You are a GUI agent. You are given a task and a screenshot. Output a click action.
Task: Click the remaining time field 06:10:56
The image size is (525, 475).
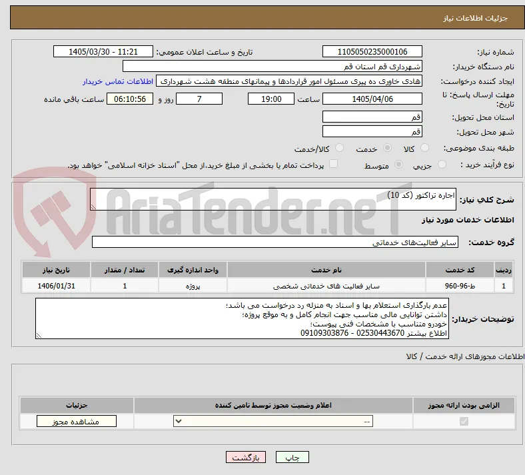click(130, 99)
